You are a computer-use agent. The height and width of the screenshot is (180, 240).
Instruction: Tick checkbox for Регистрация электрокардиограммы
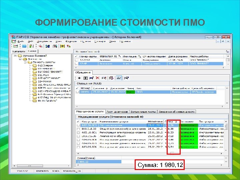(78, 133)
